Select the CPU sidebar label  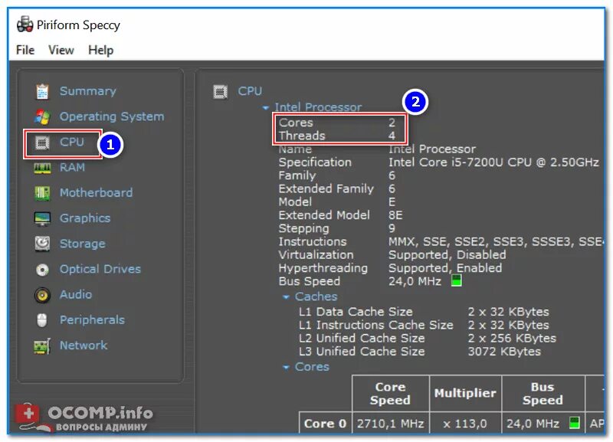72,142
